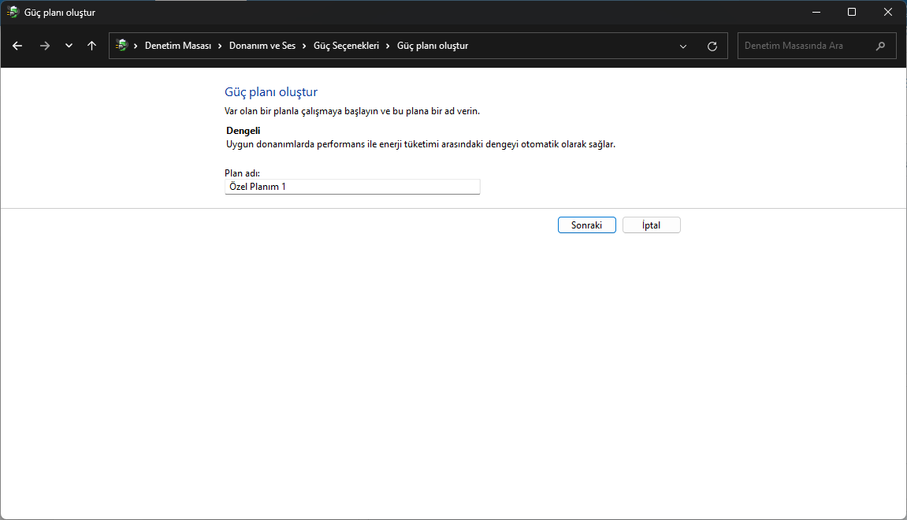The image size is (907, 520).
Task: Expand the chevron after Denetim Masası
Action: pos(220,46)
